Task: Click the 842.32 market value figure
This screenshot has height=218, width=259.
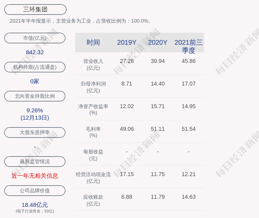Action: click(x=35, y=52)
